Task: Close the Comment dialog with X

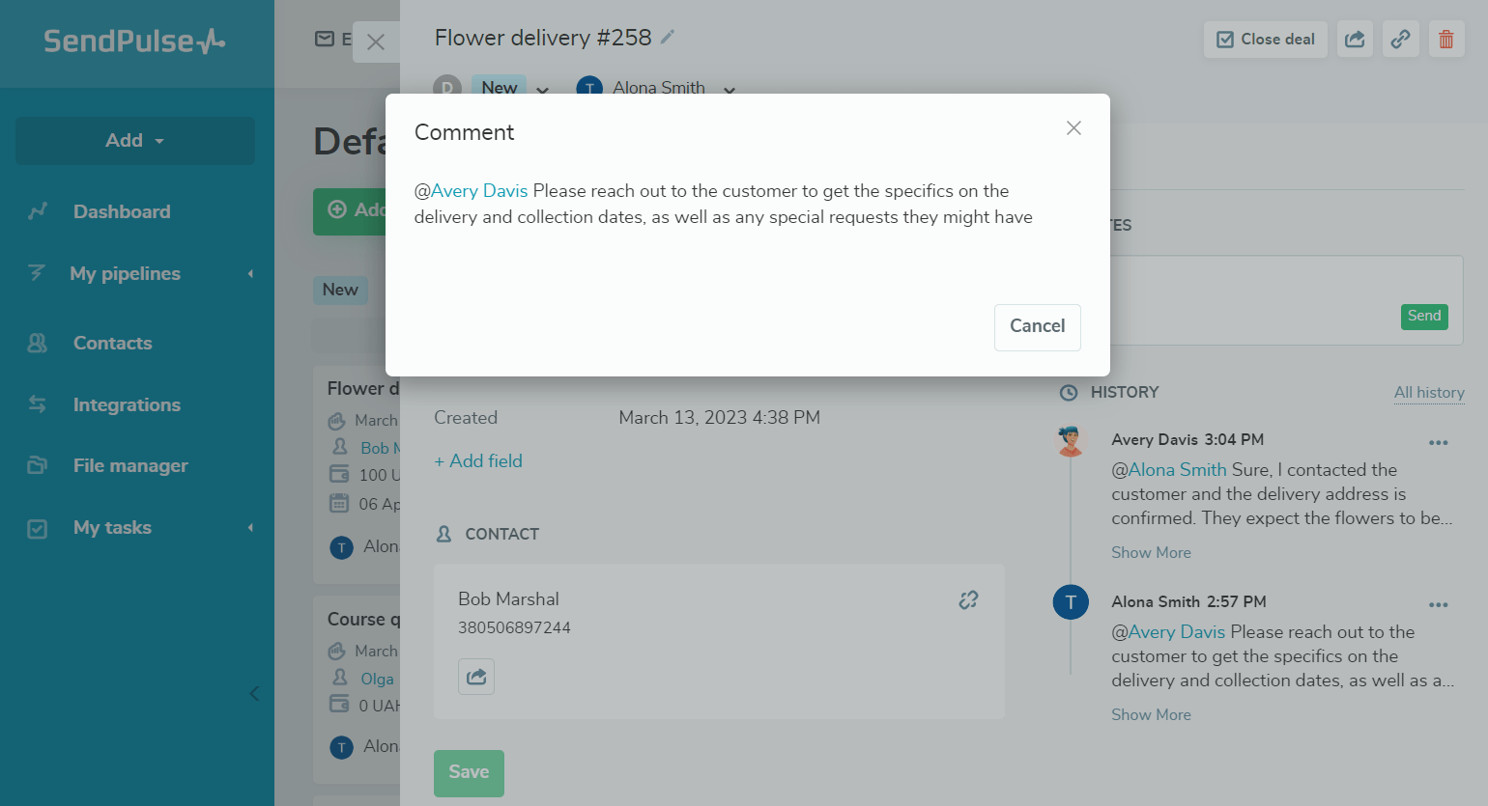Action: 1073,128
